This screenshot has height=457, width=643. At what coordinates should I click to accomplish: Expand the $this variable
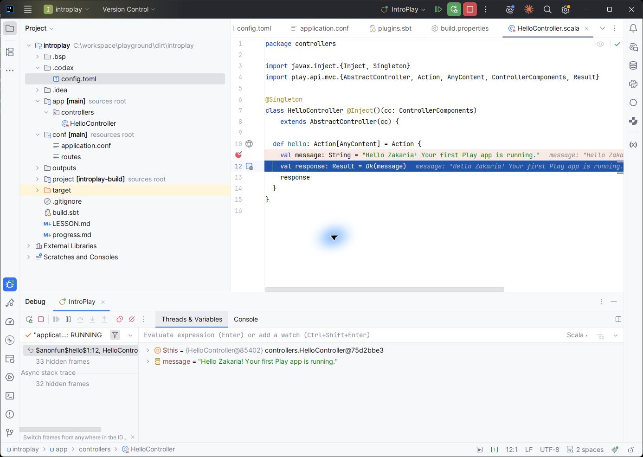click(x=148, y=350)
